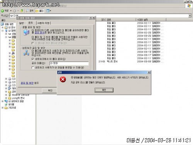Select the Mobile Device tree icon
Image resolution: width=193 pixels, height=145 pixels.
10,95
